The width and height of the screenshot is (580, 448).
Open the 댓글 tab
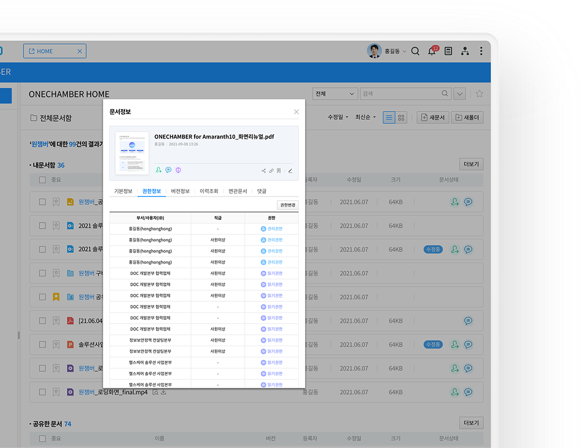[262, 191]
